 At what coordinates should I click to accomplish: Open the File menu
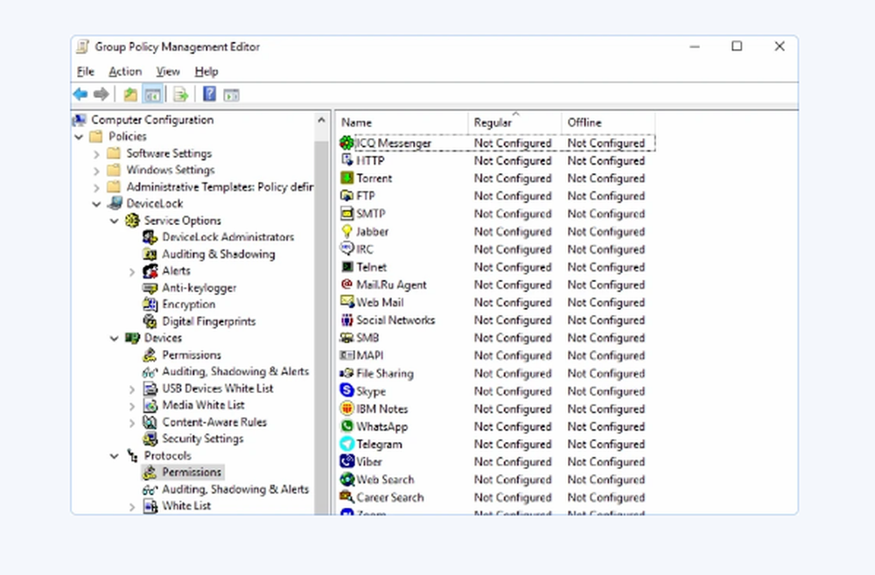(86, 72)
